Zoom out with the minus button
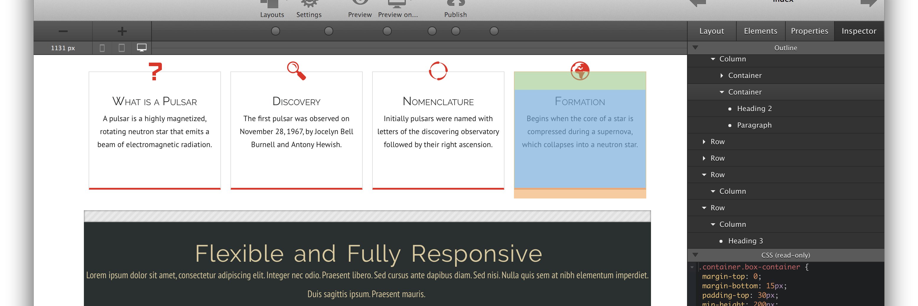 point(63,31)
